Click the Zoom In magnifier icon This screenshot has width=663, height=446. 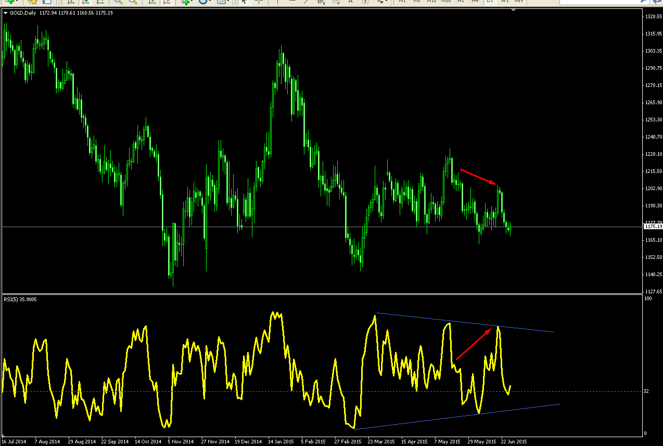pos(118,2)
